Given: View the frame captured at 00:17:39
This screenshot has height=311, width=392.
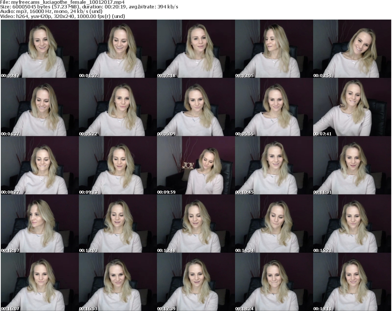Looking at the screenshot, I should (x=196, y=282).
